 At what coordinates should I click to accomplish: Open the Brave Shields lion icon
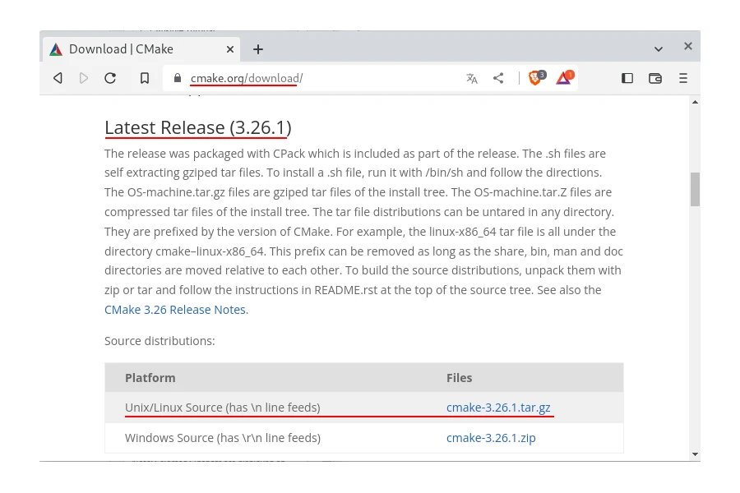535,78
